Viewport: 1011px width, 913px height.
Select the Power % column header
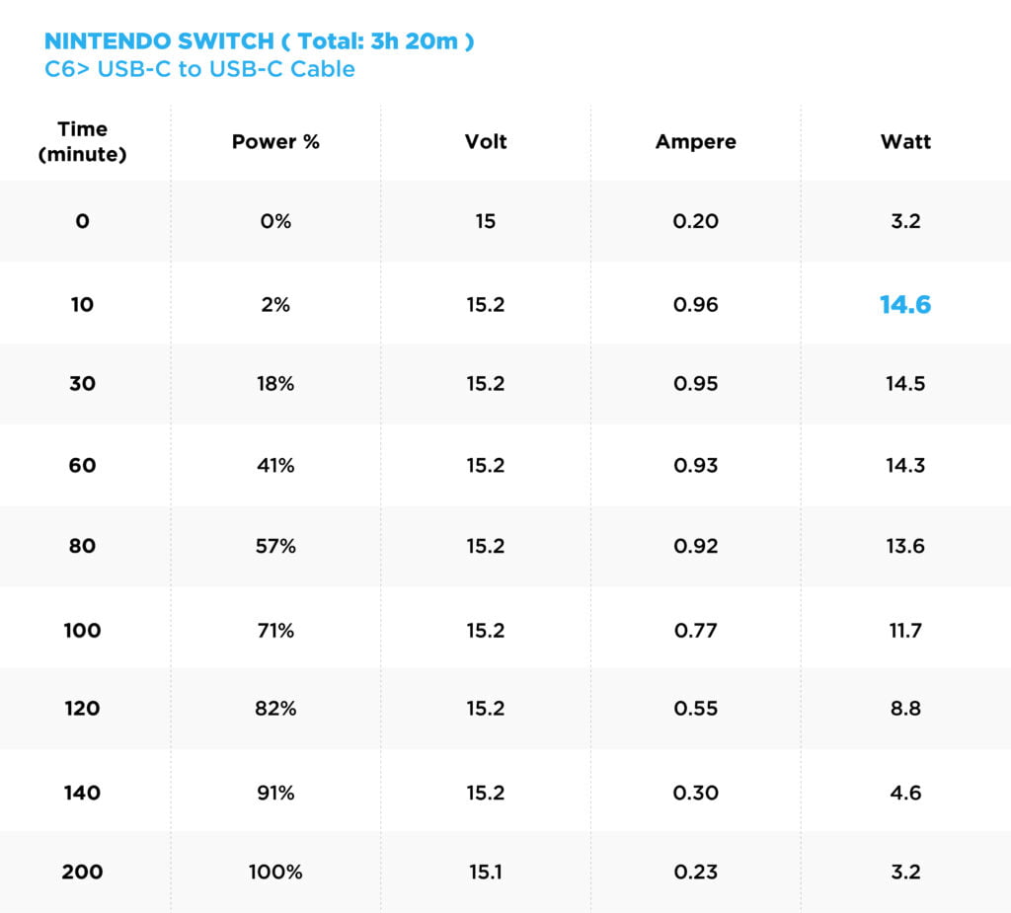[x=275, y=142]
